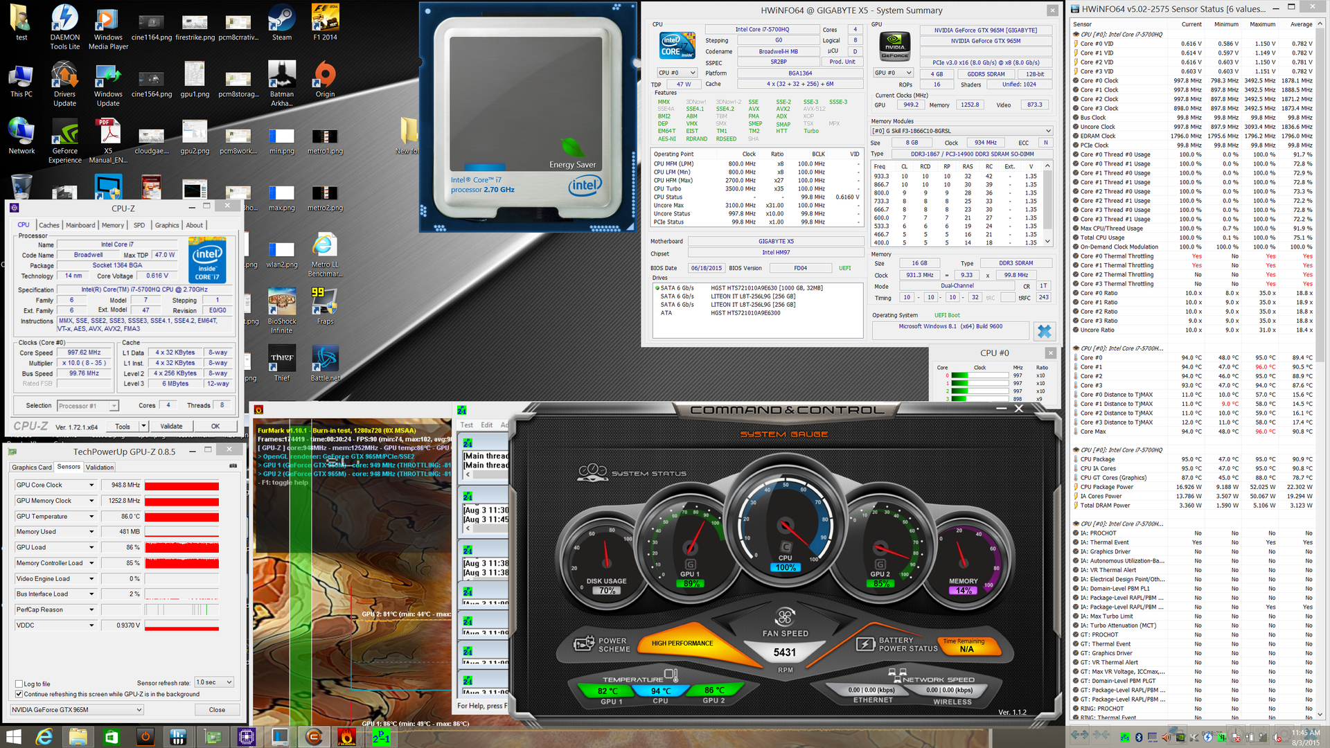
Task: Switch to the Caches tab in CPU-Z
Action: [48, 225]
